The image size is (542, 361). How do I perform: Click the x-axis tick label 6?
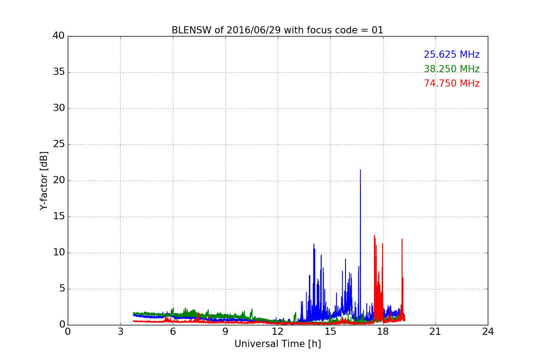(173, 332)
